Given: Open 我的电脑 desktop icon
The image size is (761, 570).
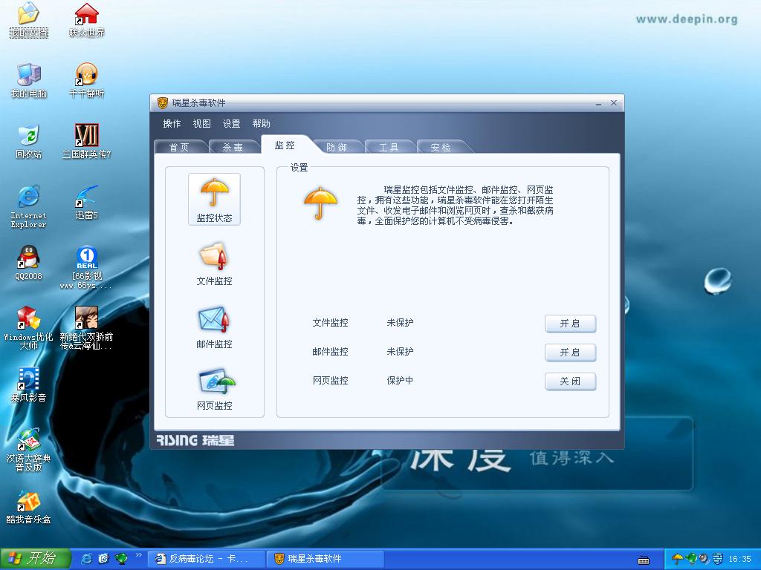Looking at the screenshot, I should click(x=29, y=80).
